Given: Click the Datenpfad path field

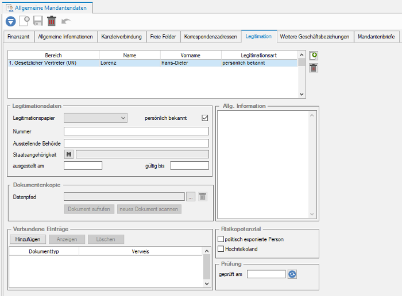Looking at the screenshot, I should click(125, 197).
